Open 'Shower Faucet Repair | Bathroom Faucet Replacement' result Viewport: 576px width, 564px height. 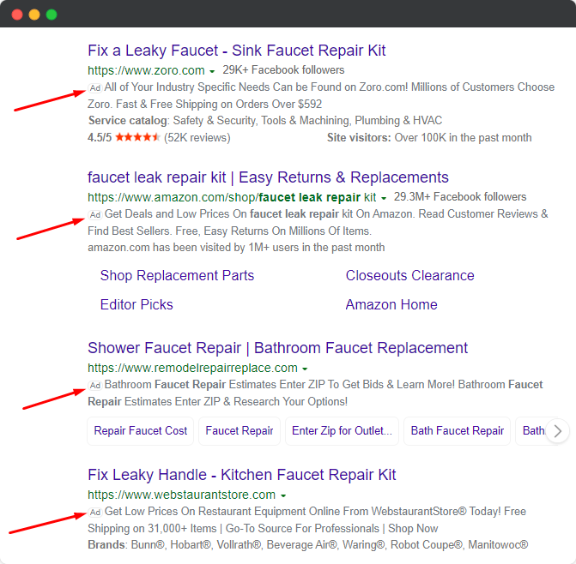click(x=278, y=348)
